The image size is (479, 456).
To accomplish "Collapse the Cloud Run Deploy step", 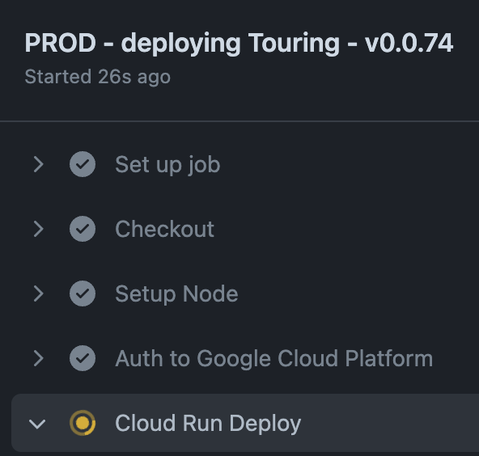I will [x=37, y=424].
